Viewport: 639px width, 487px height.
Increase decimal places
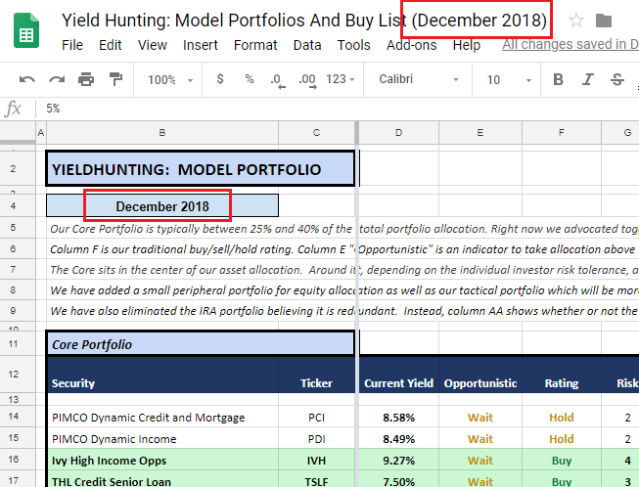[307, 80]
